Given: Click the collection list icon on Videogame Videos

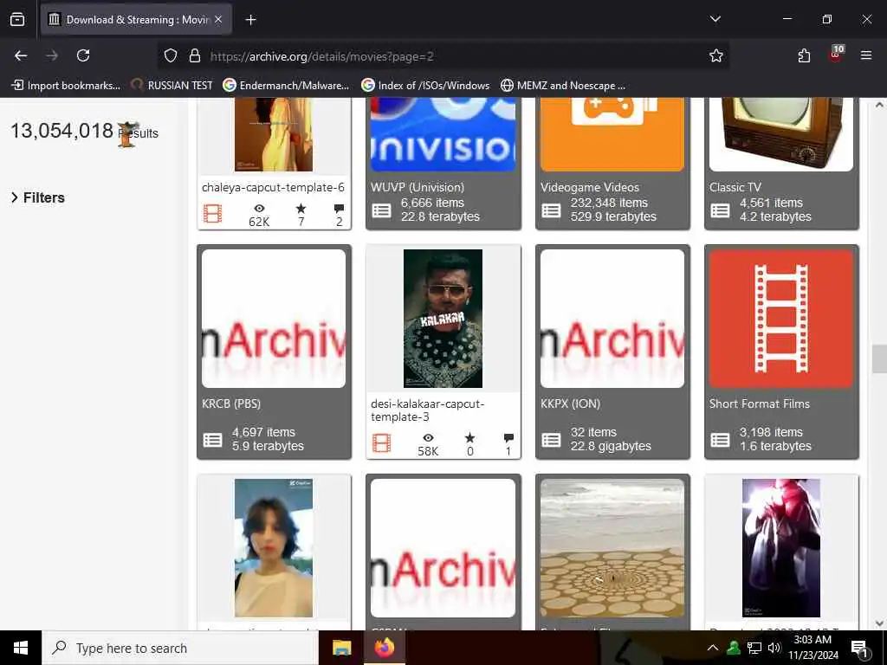Looking at the screenshot, I should click(x=551, y=210).
